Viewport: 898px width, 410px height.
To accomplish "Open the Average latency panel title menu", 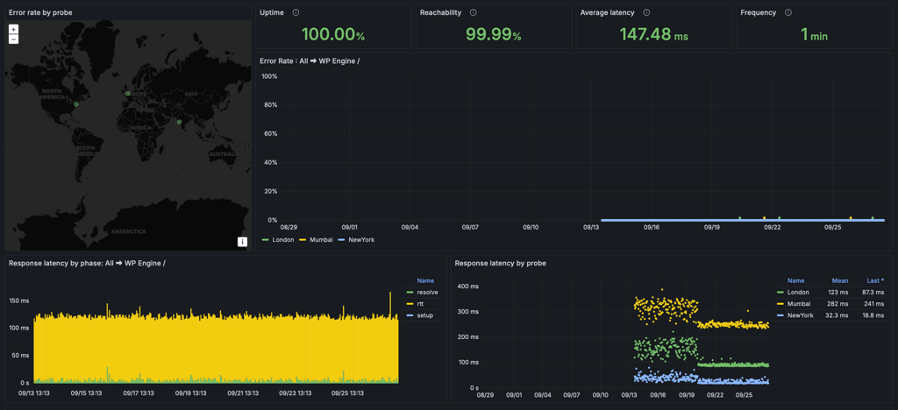I will [607, 12].
